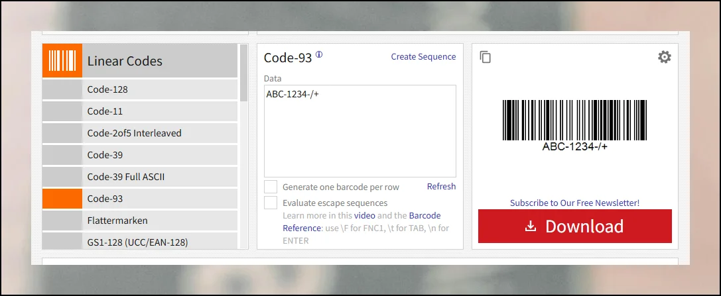Click the Linear Codes barcode icon
Screen dimensions: 721x296
62,61
